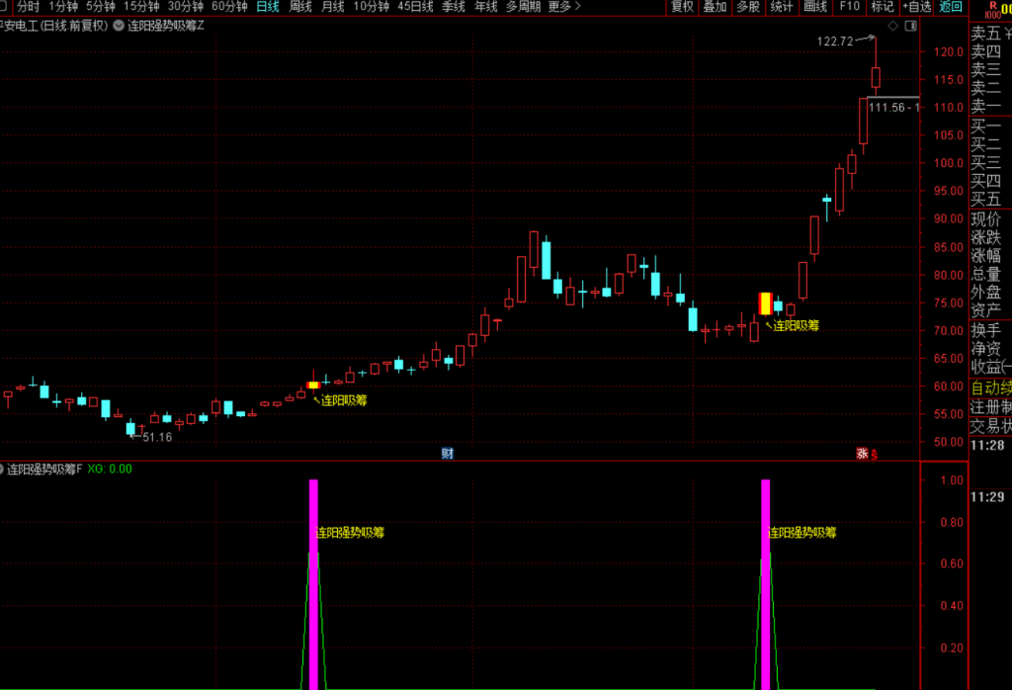Click the right magenta 连阳强势吸筹 signal bar
The image size is (1012, 690).
766,584
